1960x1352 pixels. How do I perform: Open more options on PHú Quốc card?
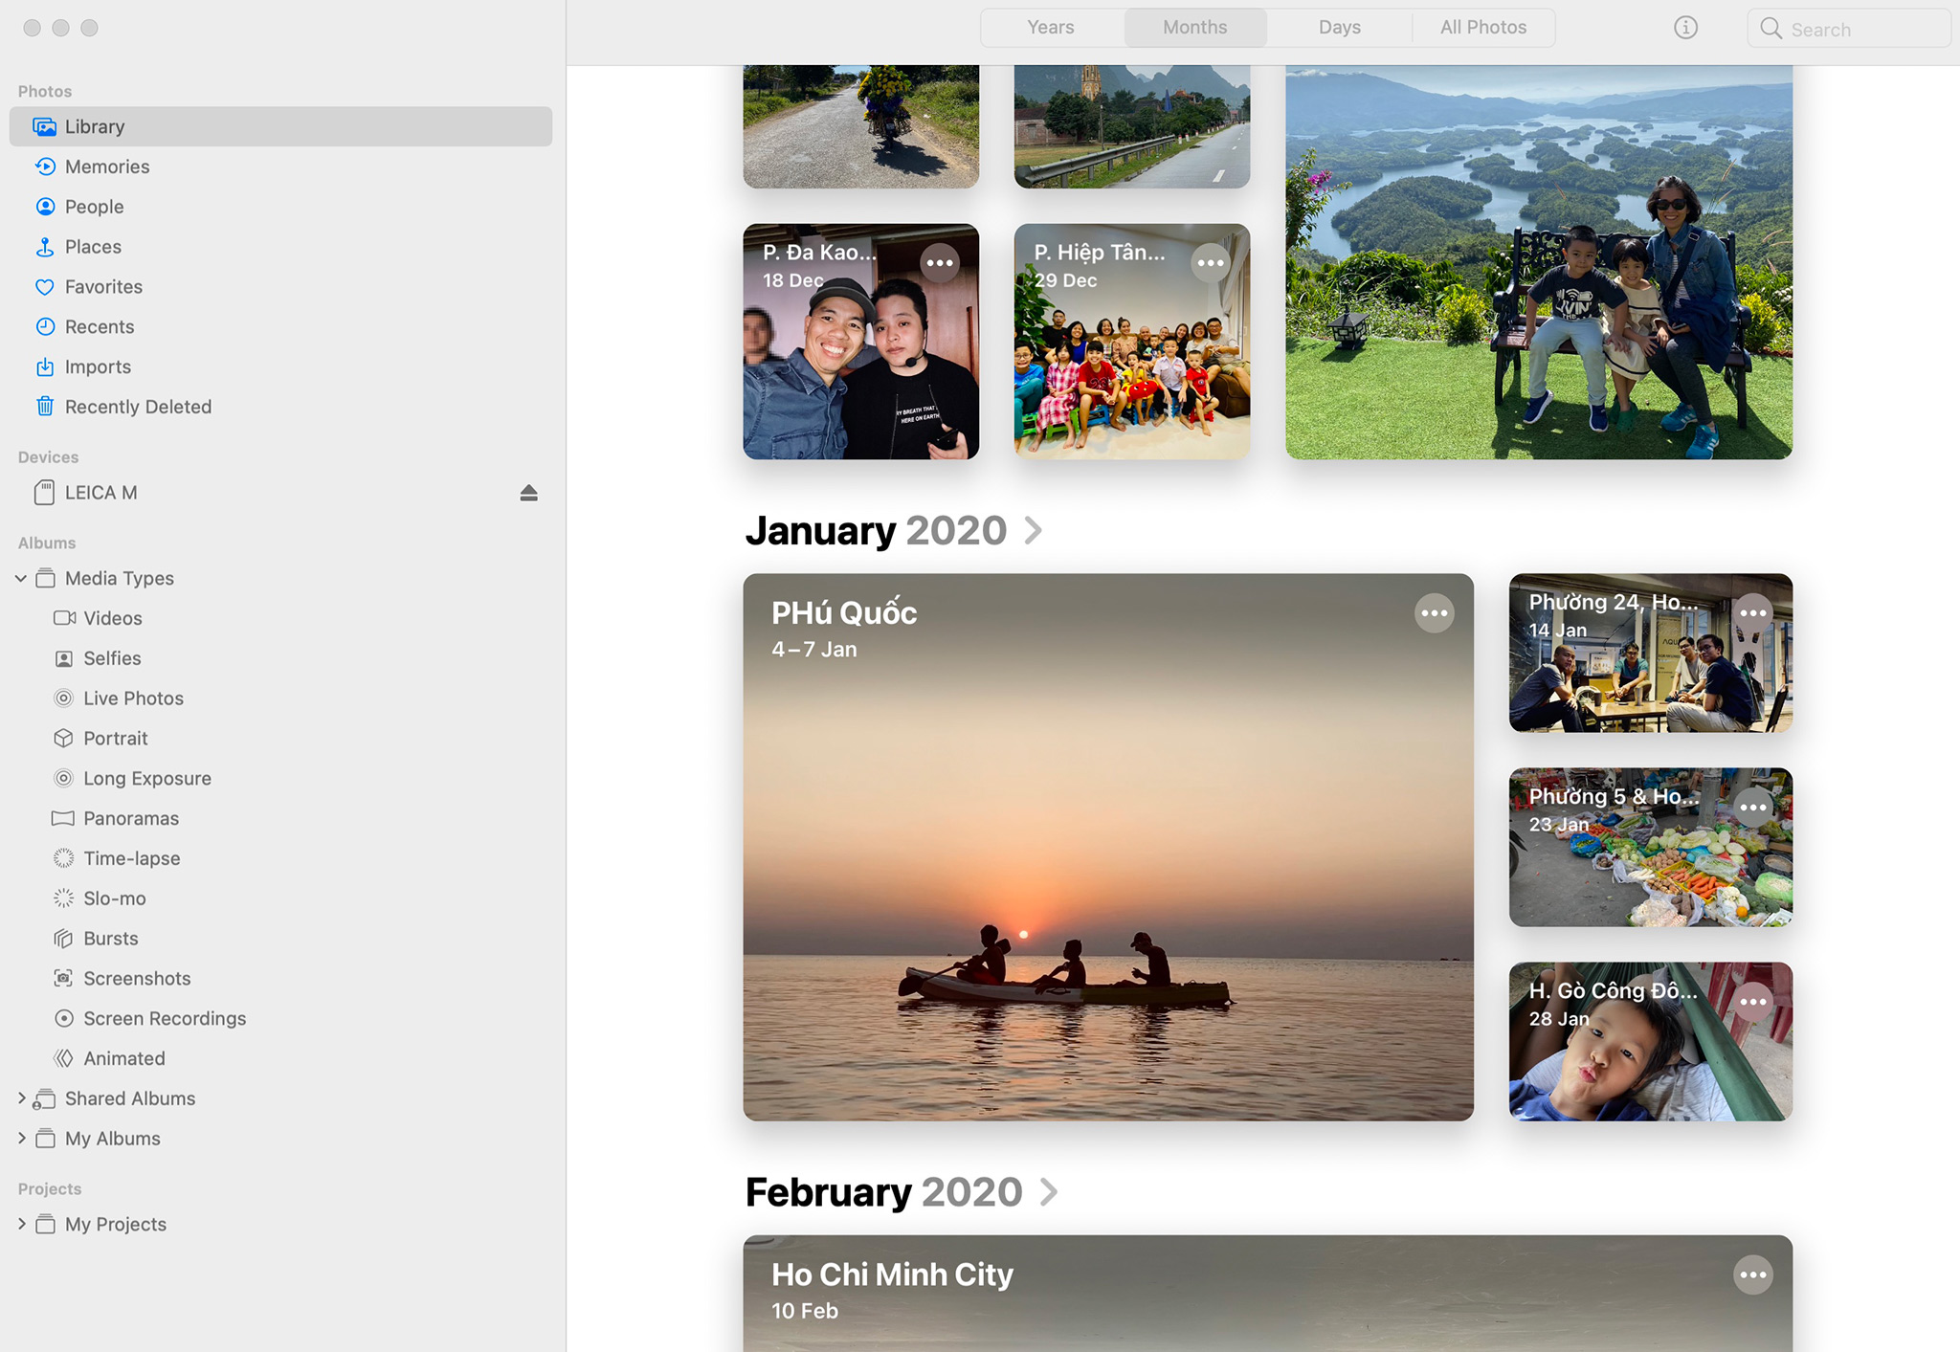coord(1434,613)
